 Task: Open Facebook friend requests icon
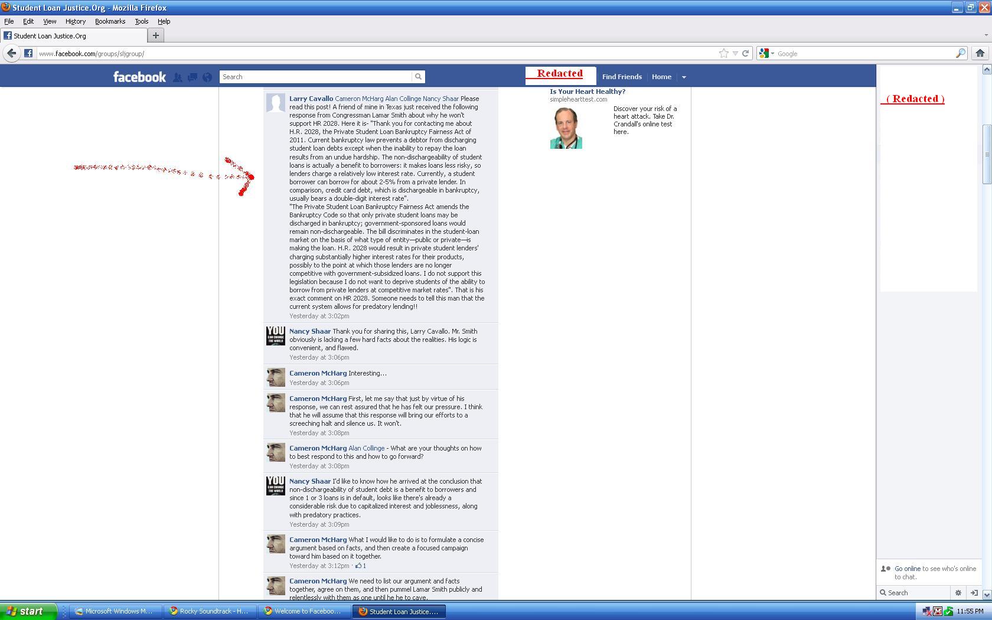(177, 77)
